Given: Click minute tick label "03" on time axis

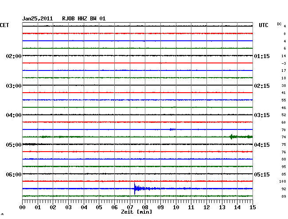Looking at the screenshot, I should 68,207.
